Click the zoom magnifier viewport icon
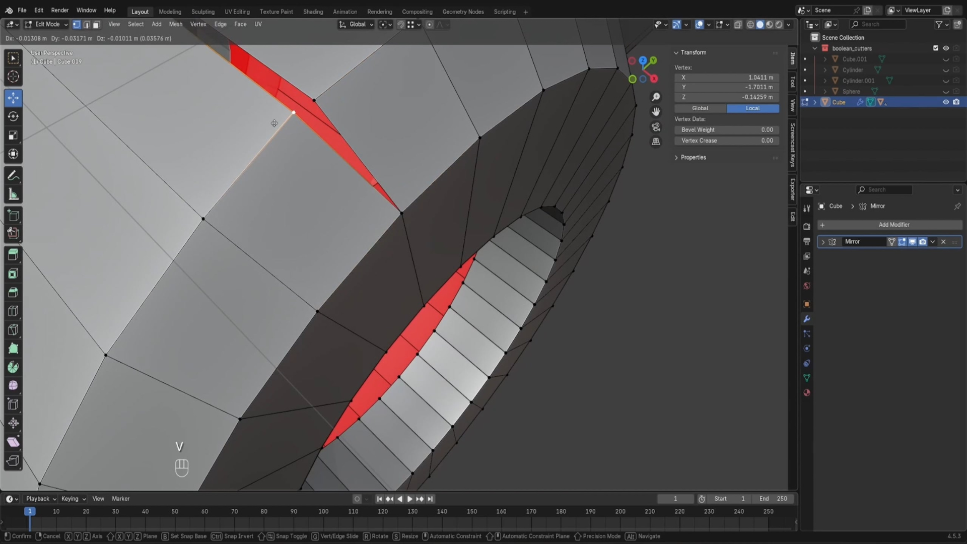The height and width of the screenshot is (544, 967). [x=656, y=97]
